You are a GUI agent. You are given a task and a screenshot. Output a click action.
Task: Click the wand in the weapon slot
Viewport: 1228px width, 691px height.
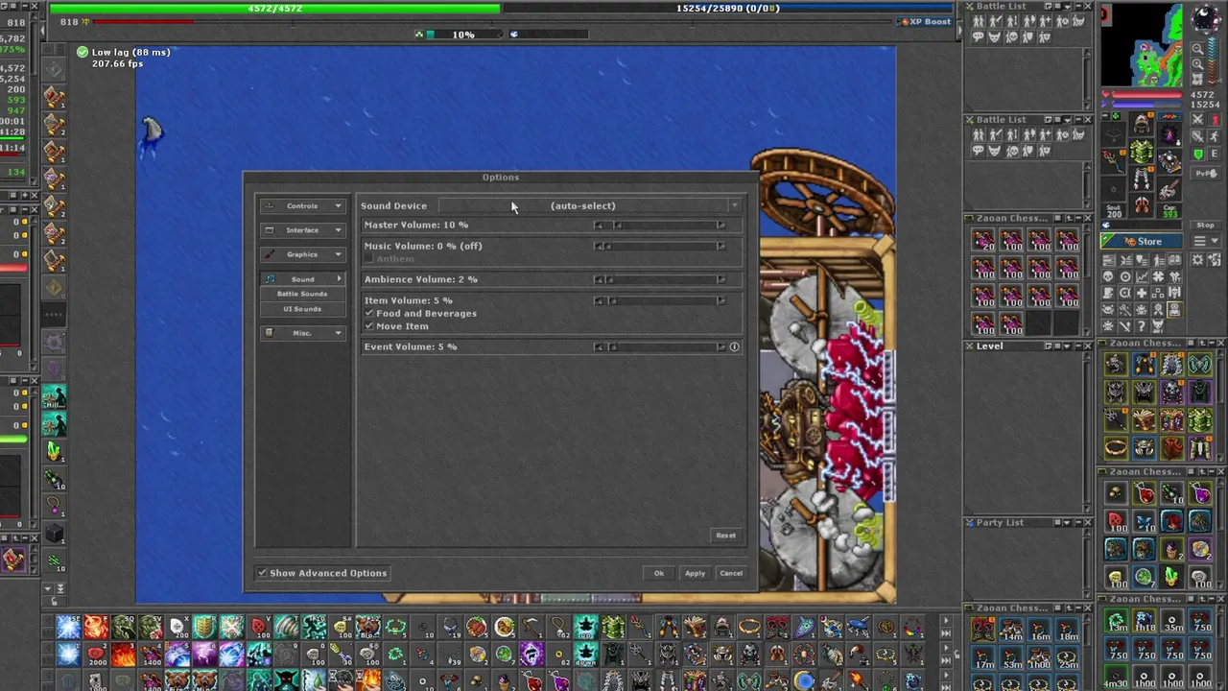point(1113,160)
